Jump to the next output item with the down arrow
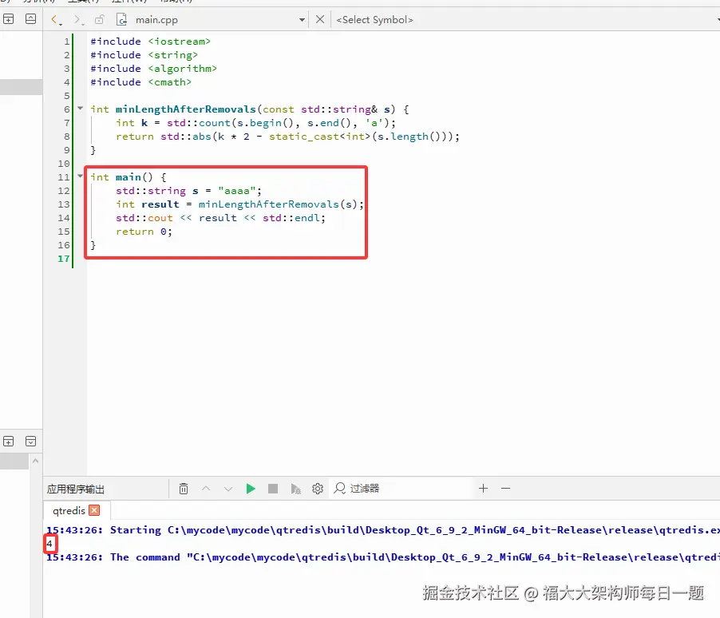 tap(228, 489)
